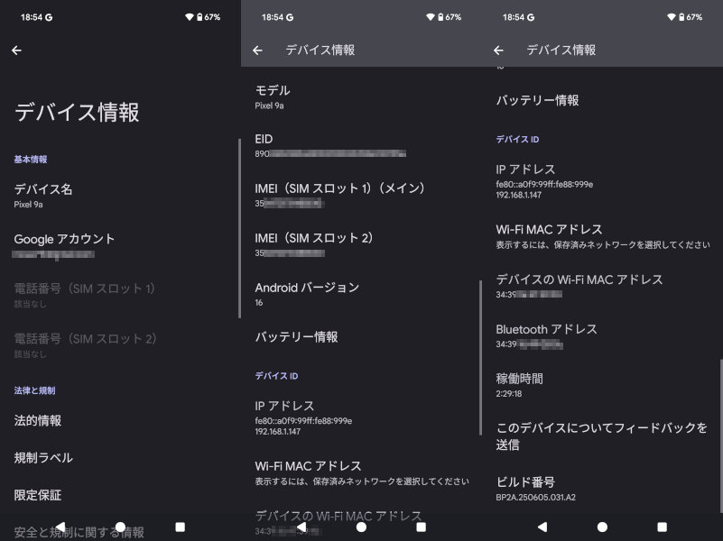This screenshot has height=541, width=723.
Task: Open このデバイスについてフィードバックを送信
Action: [601, 436]
